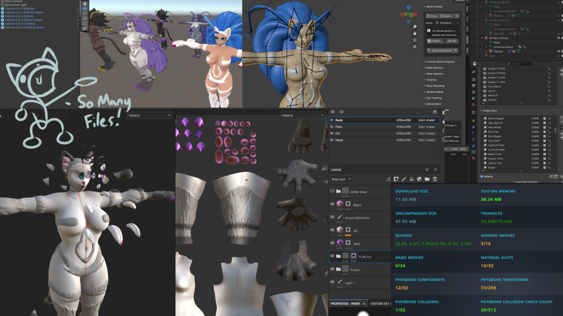
Task: Toggle the Relative checkbox under shape keys
Action: [482, 176]
